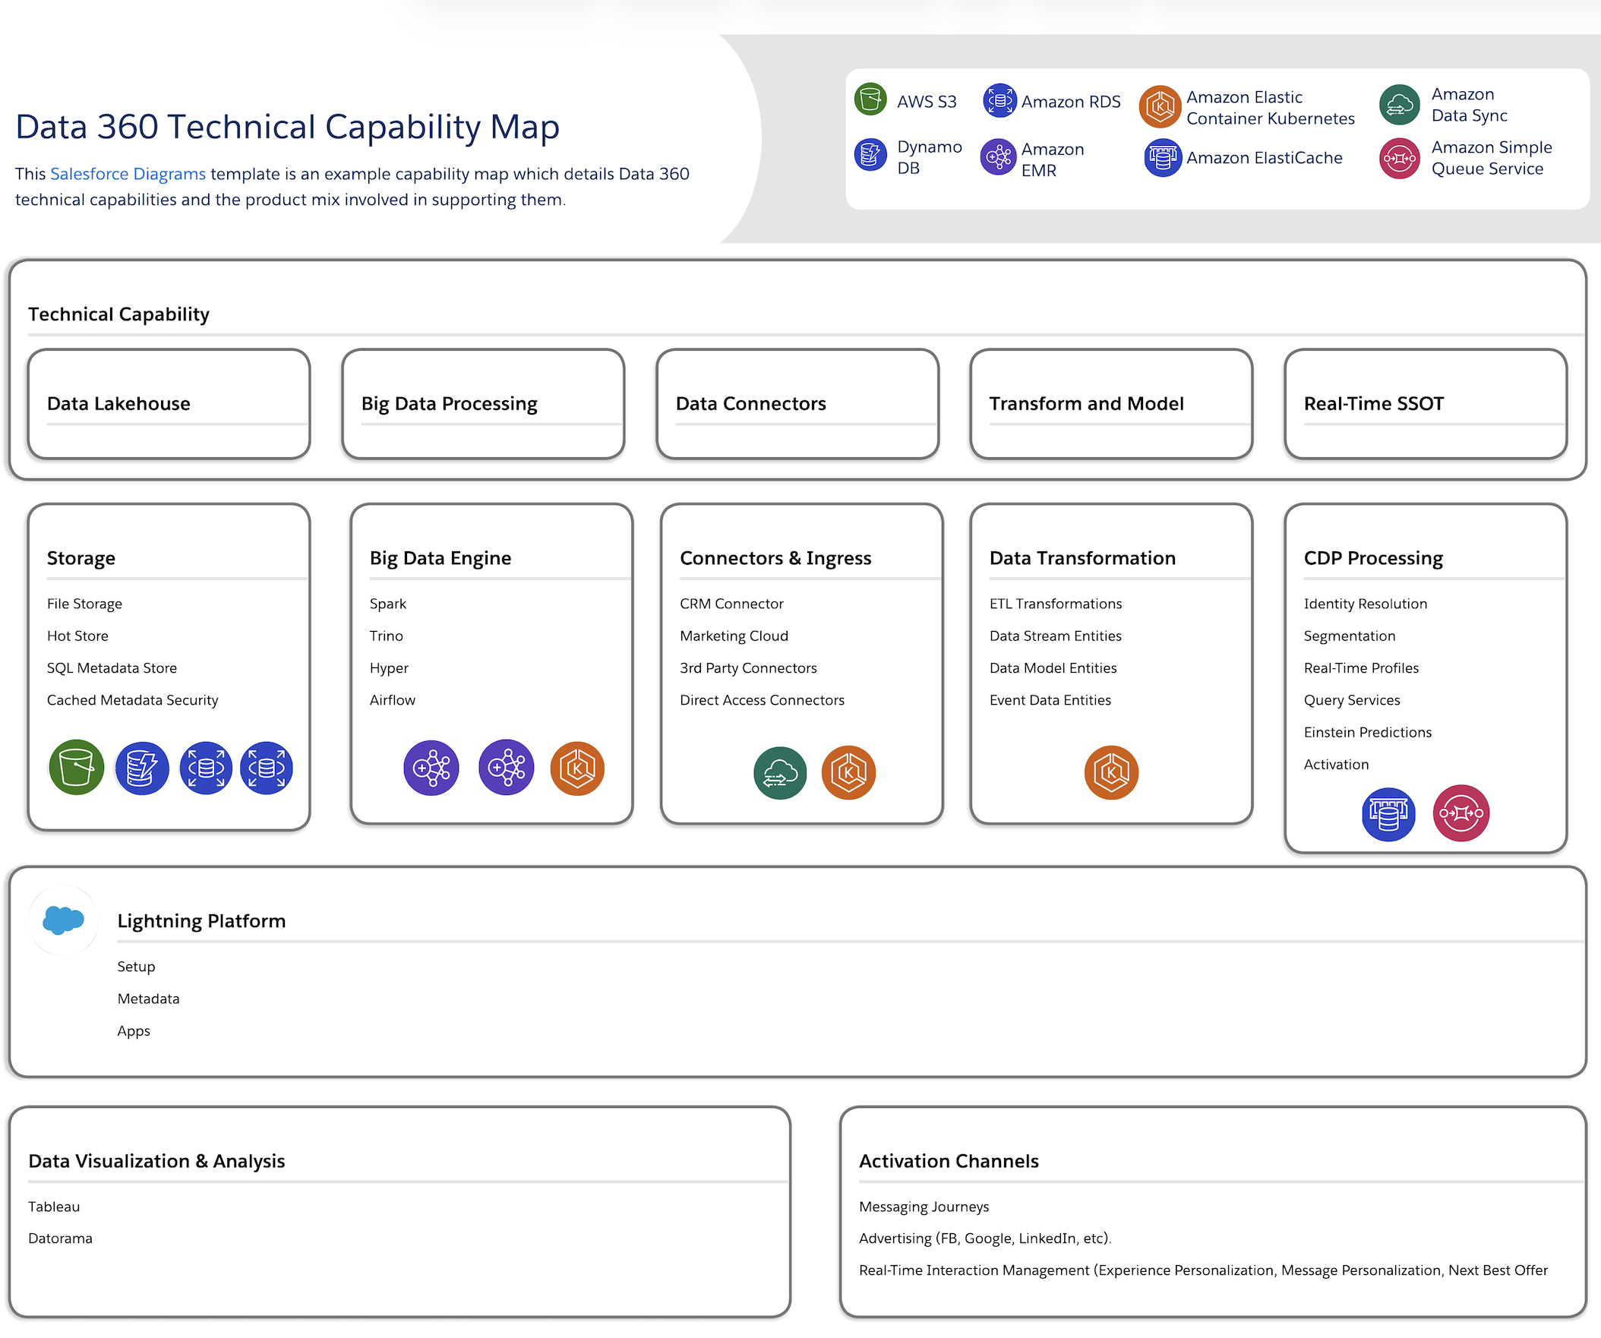
Task: Click the Data Sync icon in Connectors & Ingress
Action: 779,773
